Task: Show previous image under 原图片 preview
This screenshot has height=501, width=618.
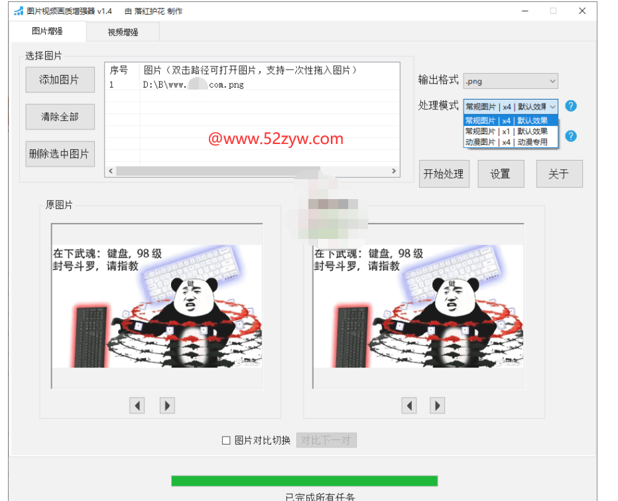Action: [x=137, y=405]
